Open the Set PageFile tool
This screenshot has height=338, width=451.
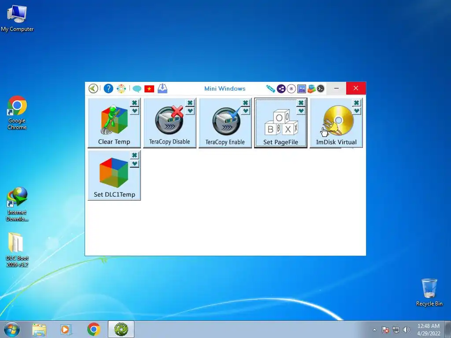[281, 123]
